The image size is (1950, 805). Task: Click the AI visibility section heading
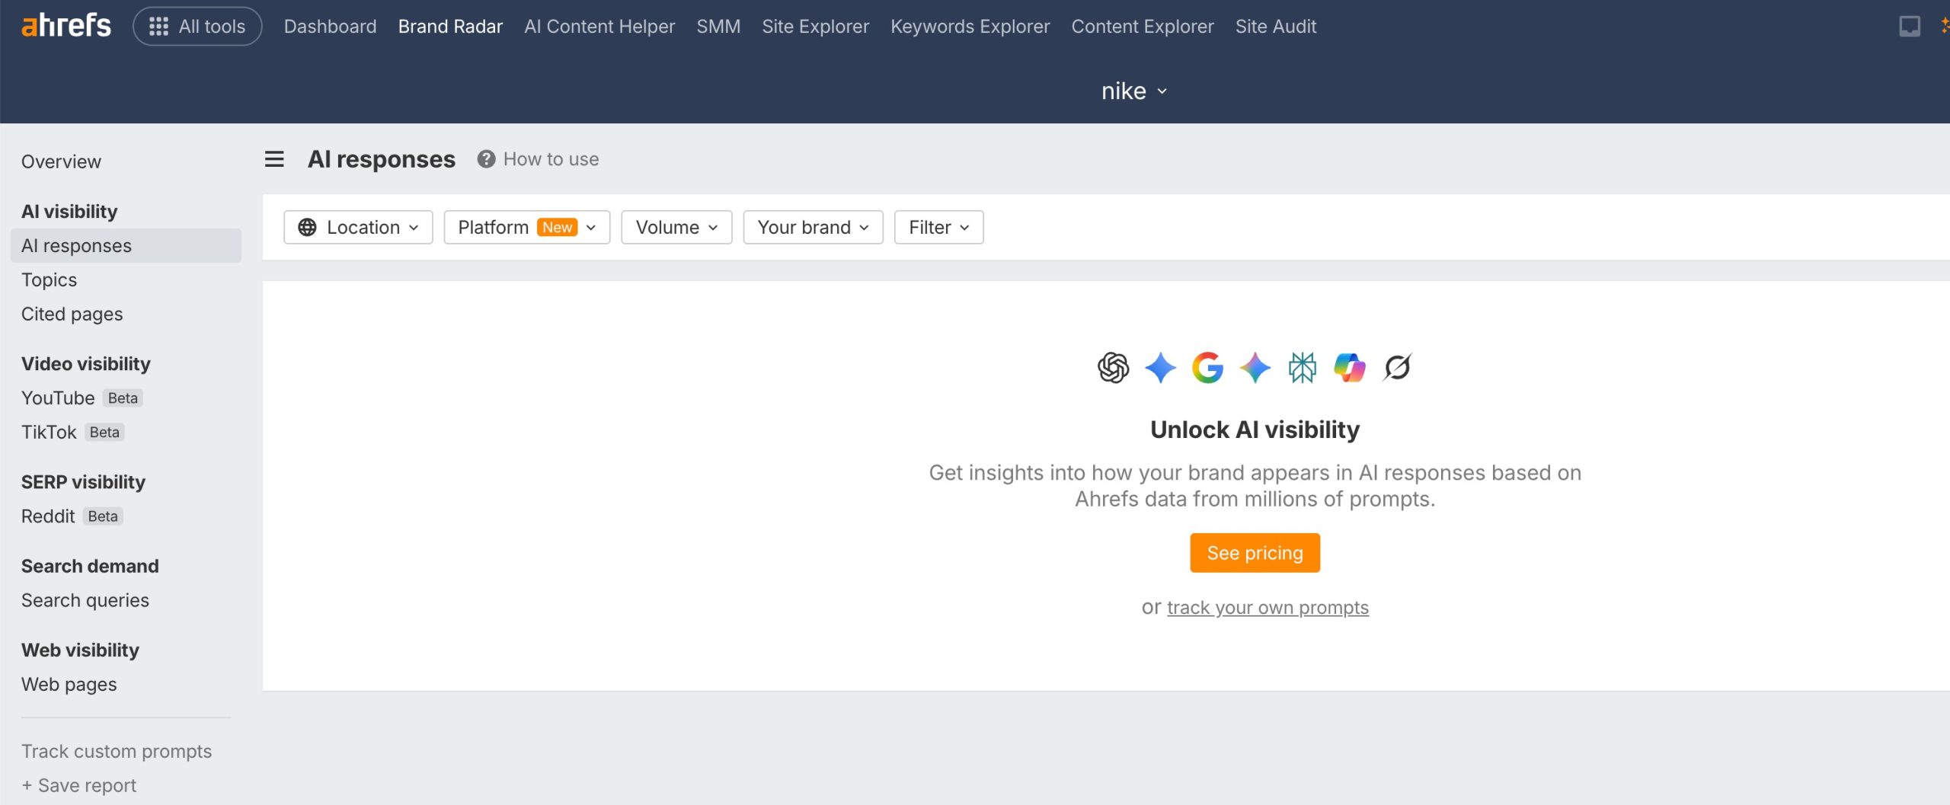(x=69, y=211)
